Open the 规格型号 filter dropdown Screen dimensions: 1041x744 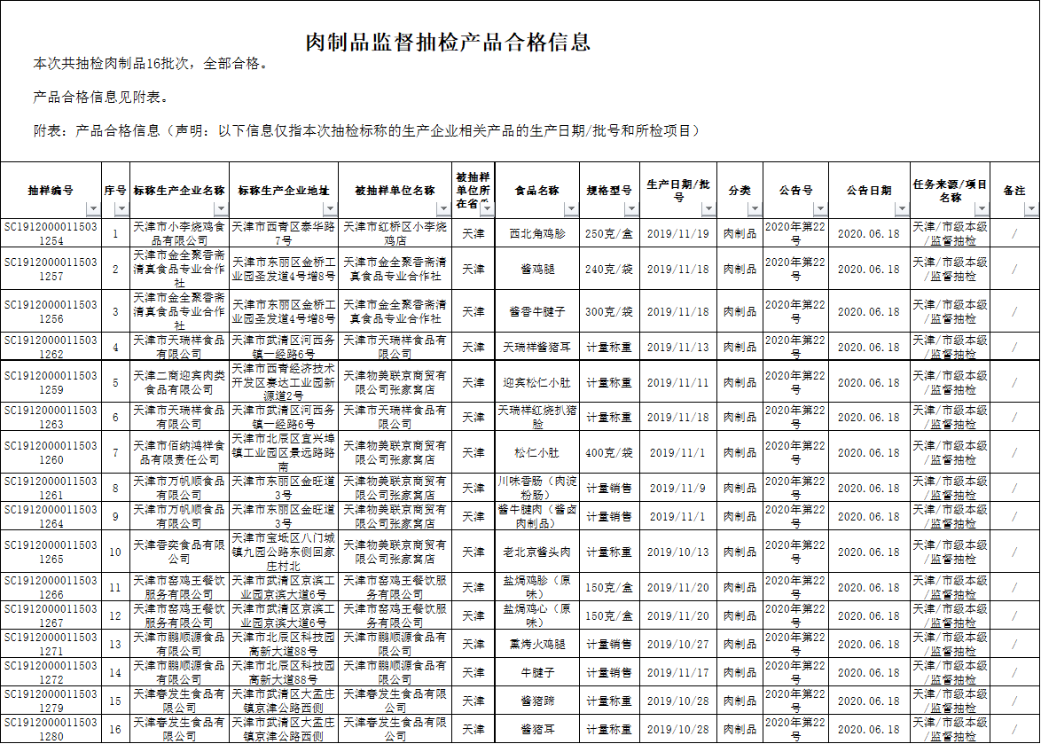click(x=630, y=209)
